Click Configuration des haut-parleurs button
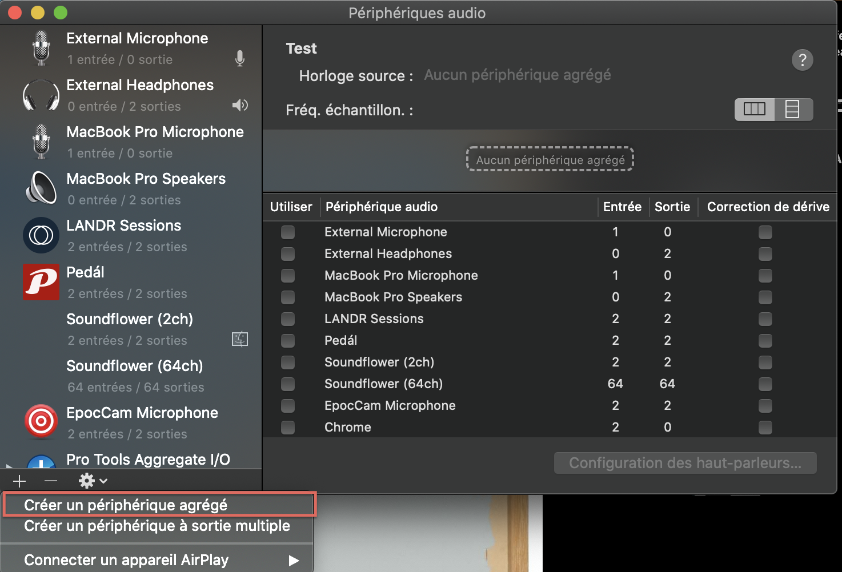This screenshot has width=842, height=572. pyautogui.click(x=685, y=463)
